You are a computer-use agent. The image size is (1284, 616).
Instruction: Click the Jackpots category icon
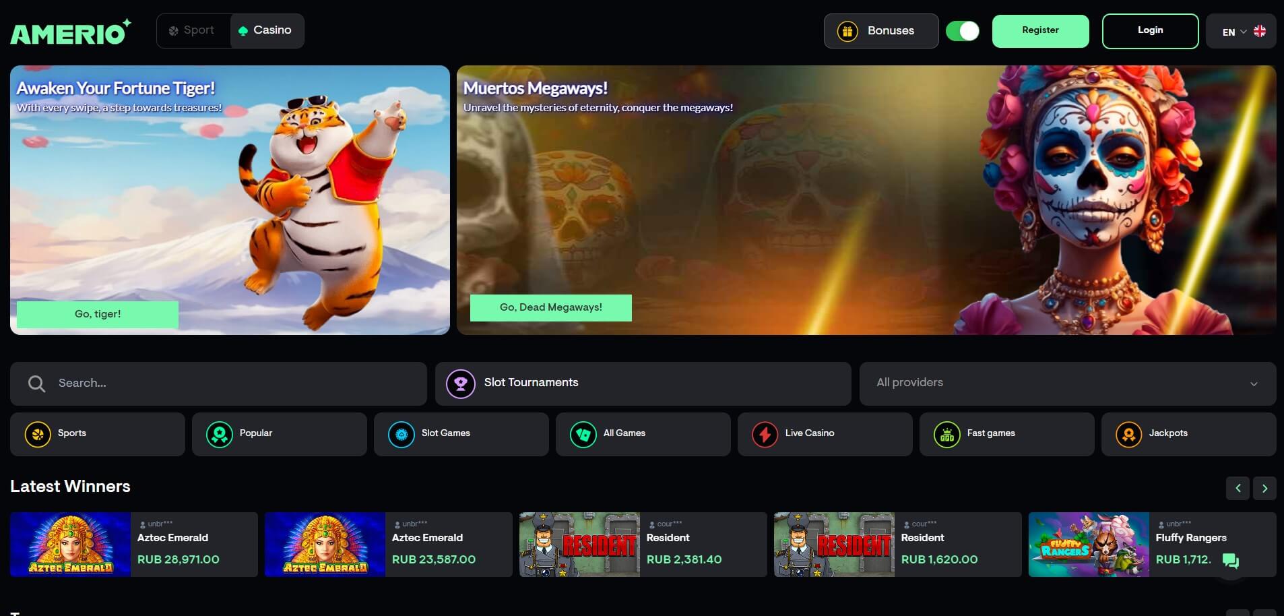click(1129, 435)
